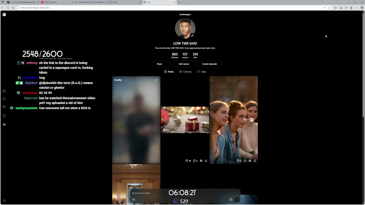Click the Edit cameo button
The height and width of the screenshot is (205, 365).
click(184, 64)
